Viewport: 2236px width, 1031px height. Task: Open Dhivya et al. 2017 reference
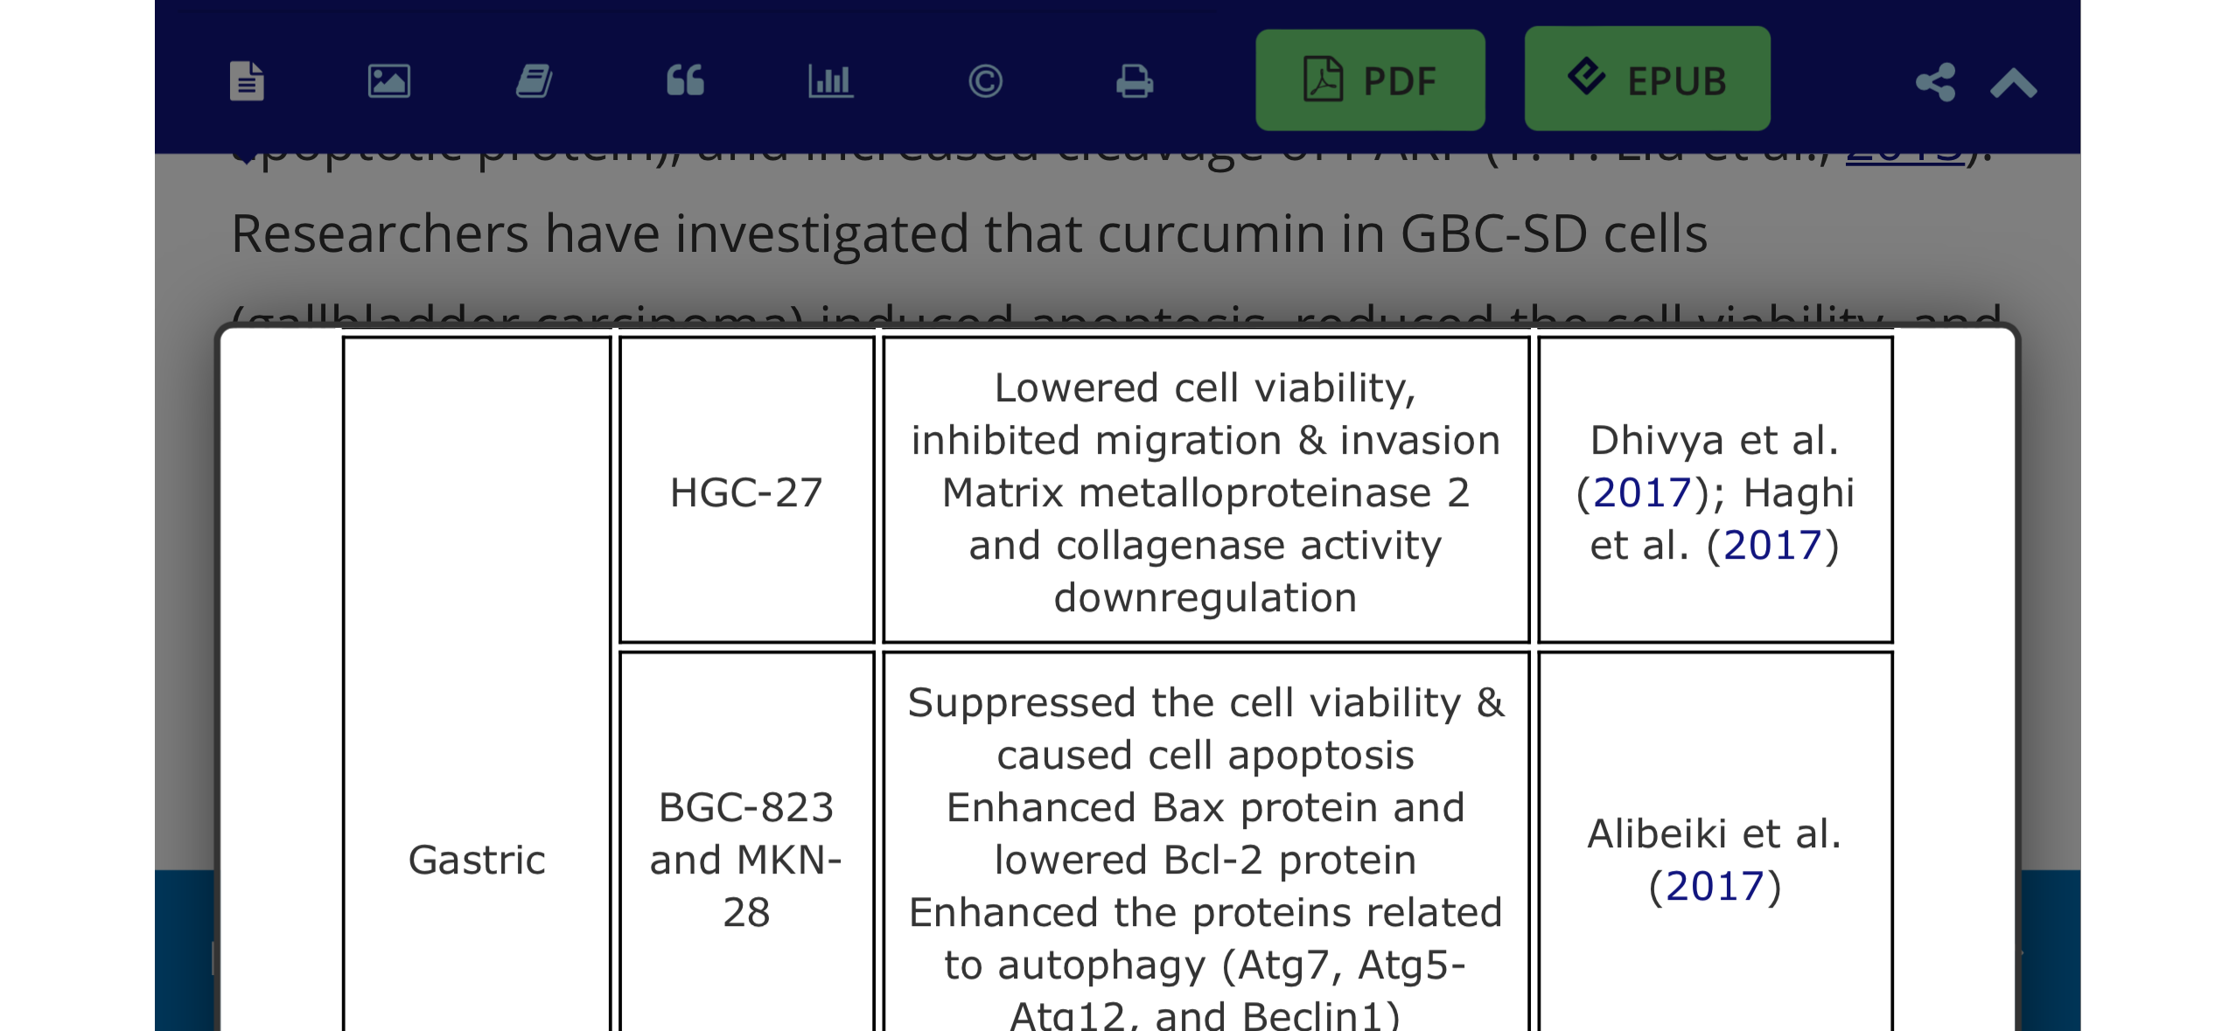(1642, 492)
